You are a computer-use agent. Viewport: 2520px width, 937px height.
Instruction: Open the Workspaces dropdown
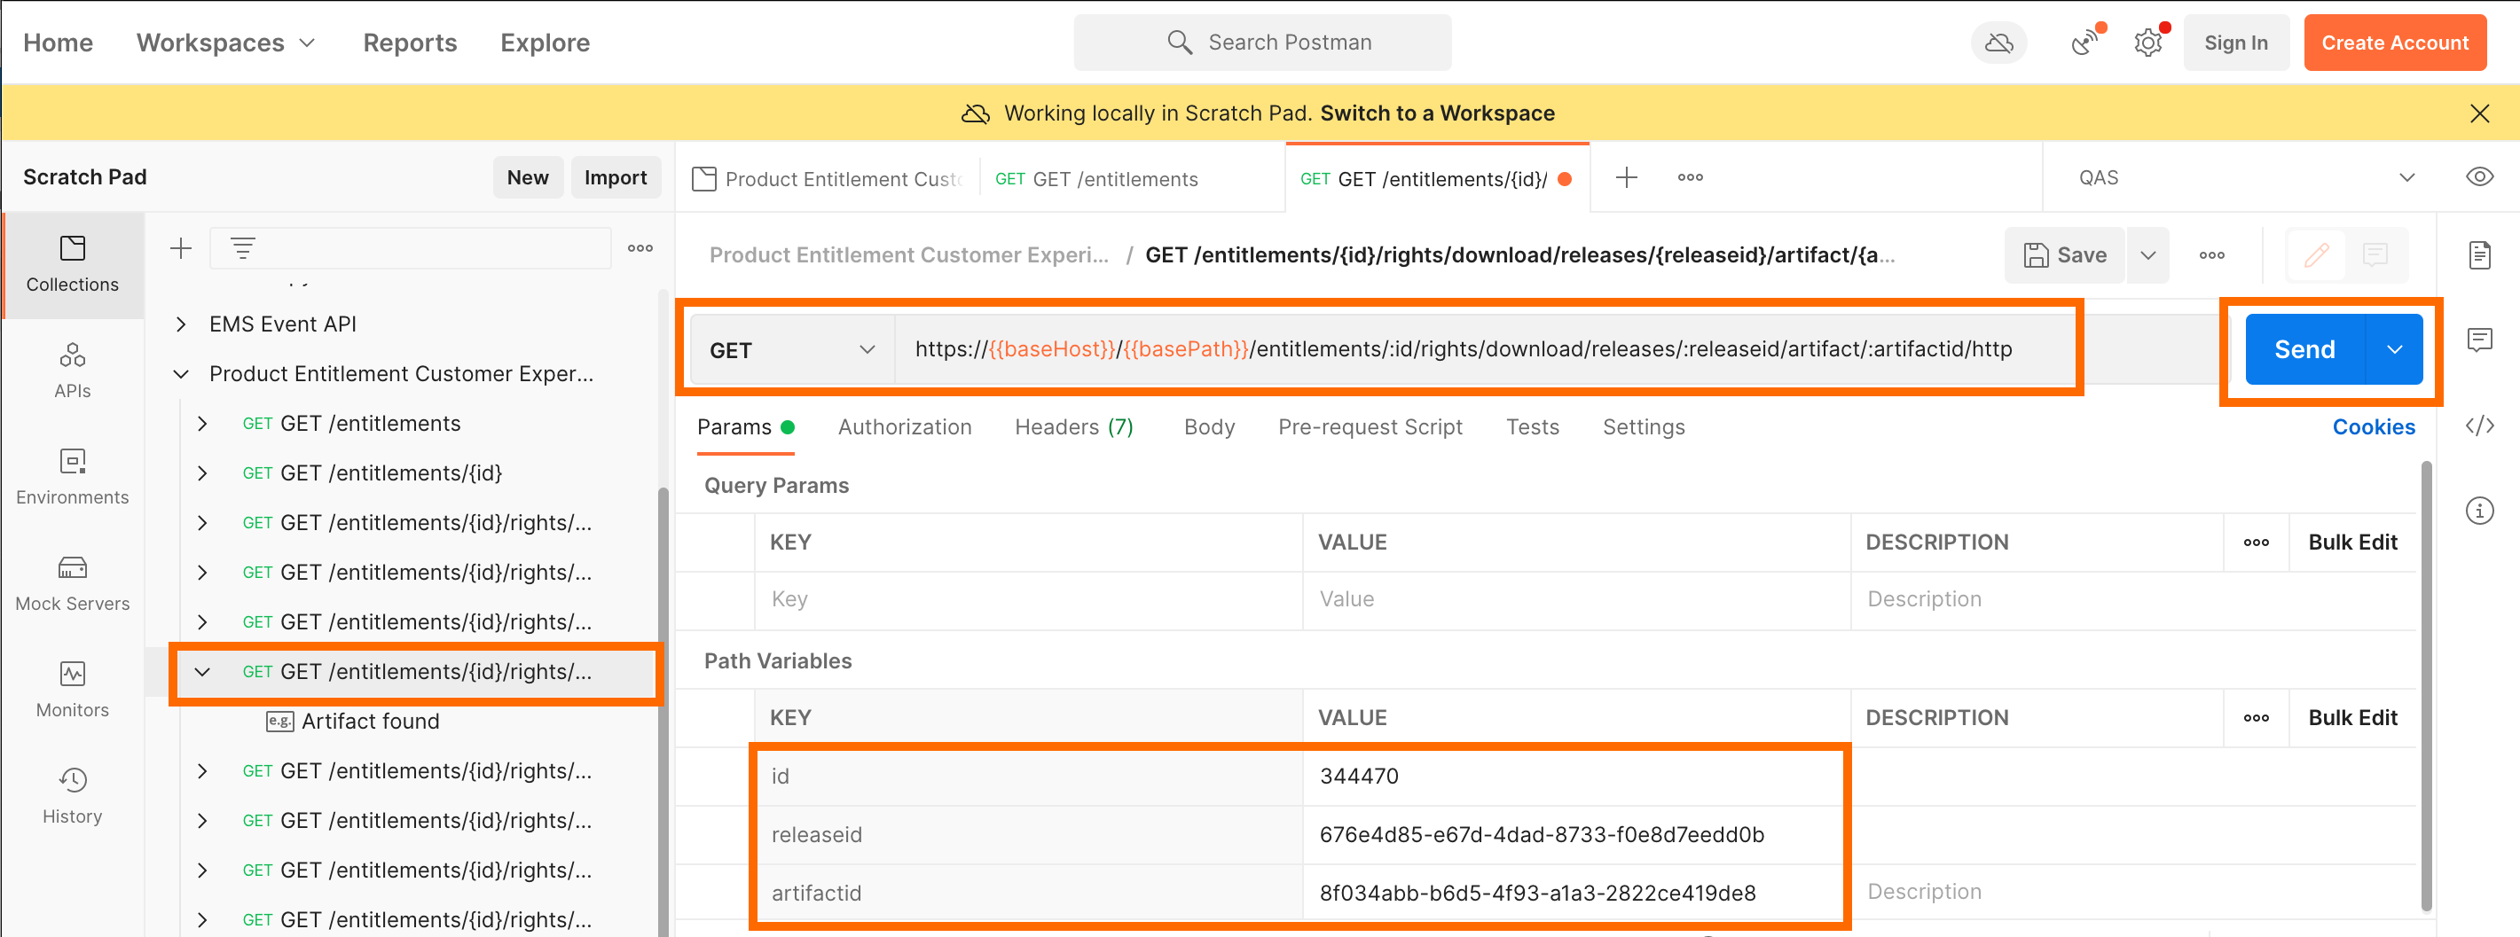pos(226,43)
